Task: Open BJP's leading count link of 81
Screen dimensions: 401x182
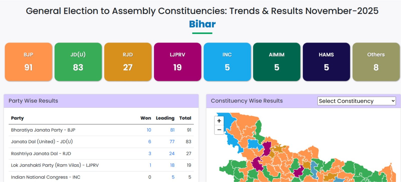Action: coord(172,130)
